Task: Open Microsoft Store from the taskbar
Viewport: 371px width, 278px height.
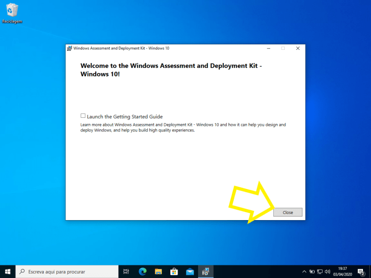Action: click(174, 271)
